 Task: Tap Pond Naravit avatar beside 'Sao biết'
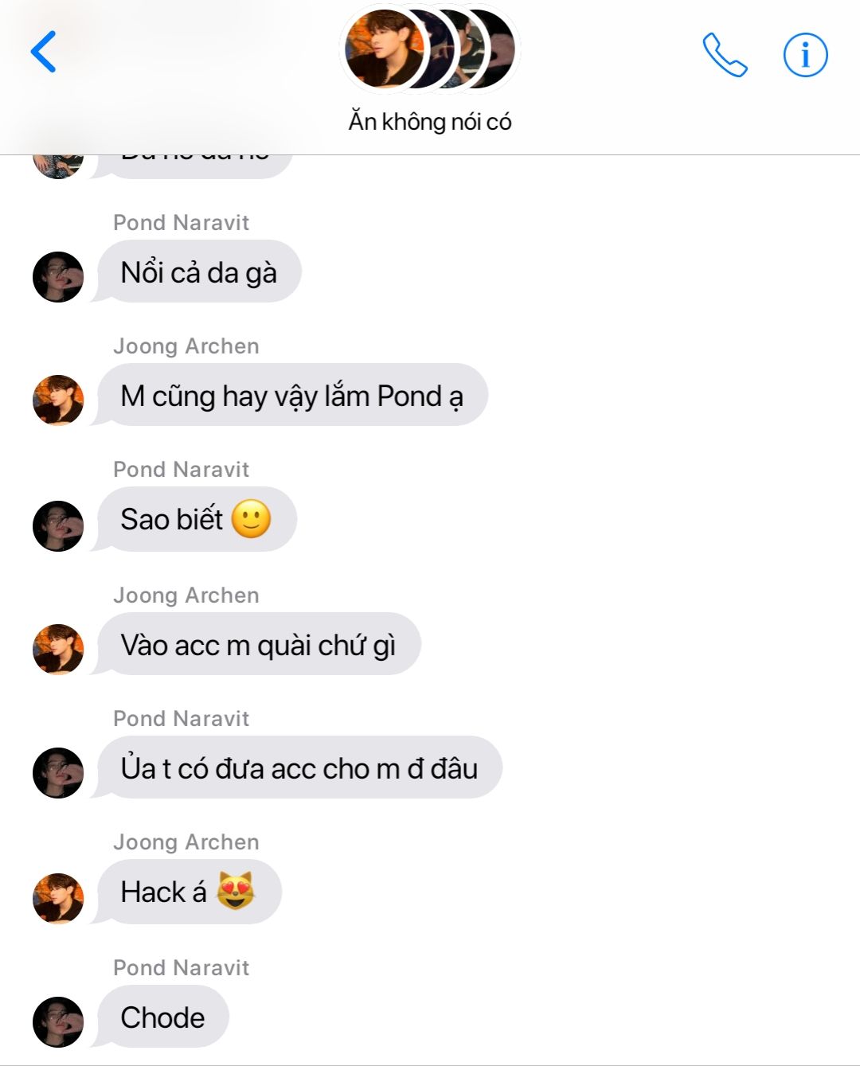tap(58, 526)
